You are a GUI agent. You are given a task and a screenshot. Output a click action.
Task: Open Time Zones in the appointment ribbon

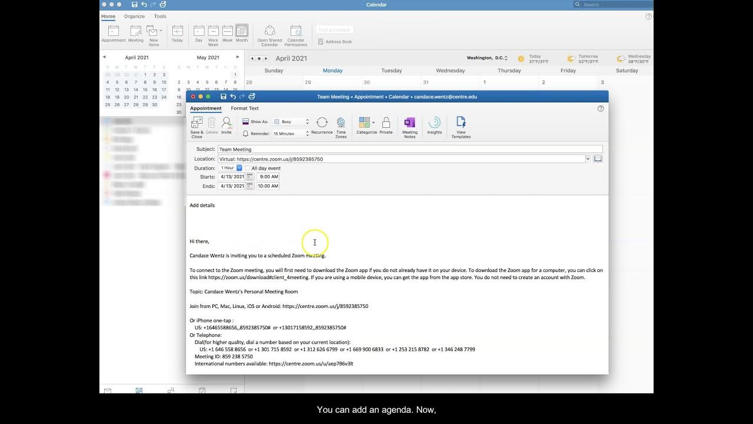point(341,127)
